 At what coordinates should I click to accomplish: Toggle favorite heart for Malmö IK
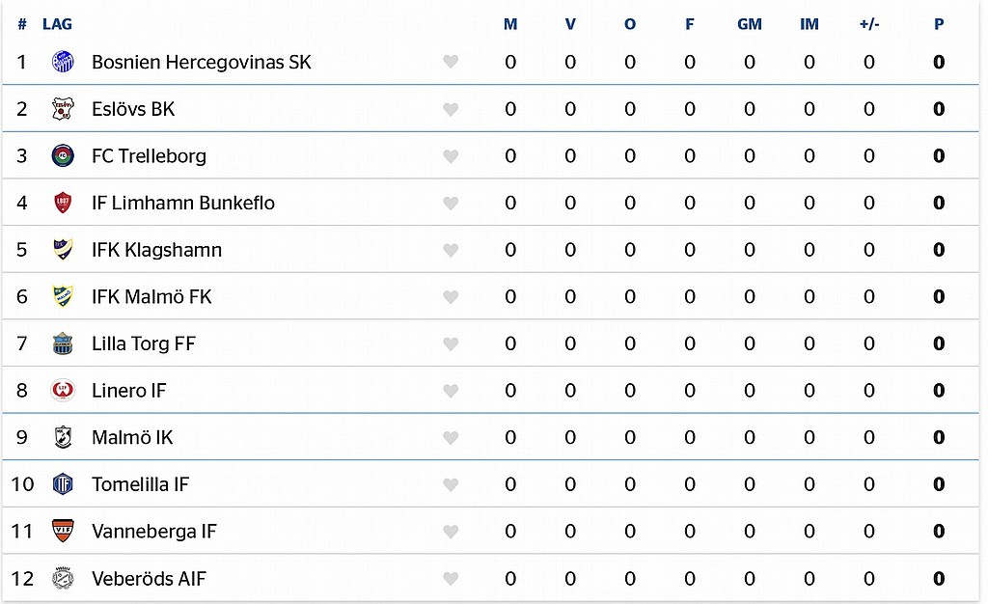(x=451, y=438)
